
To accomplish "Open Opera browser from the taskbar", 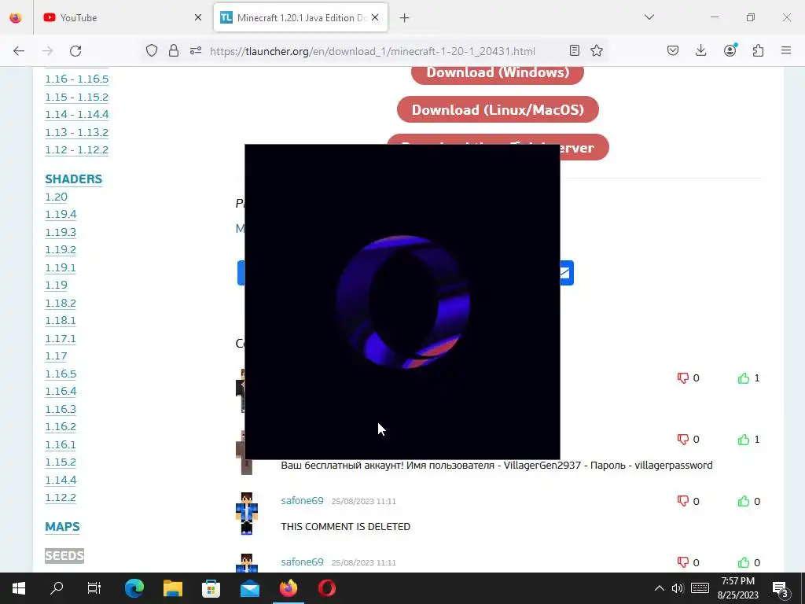I will 327,588.
